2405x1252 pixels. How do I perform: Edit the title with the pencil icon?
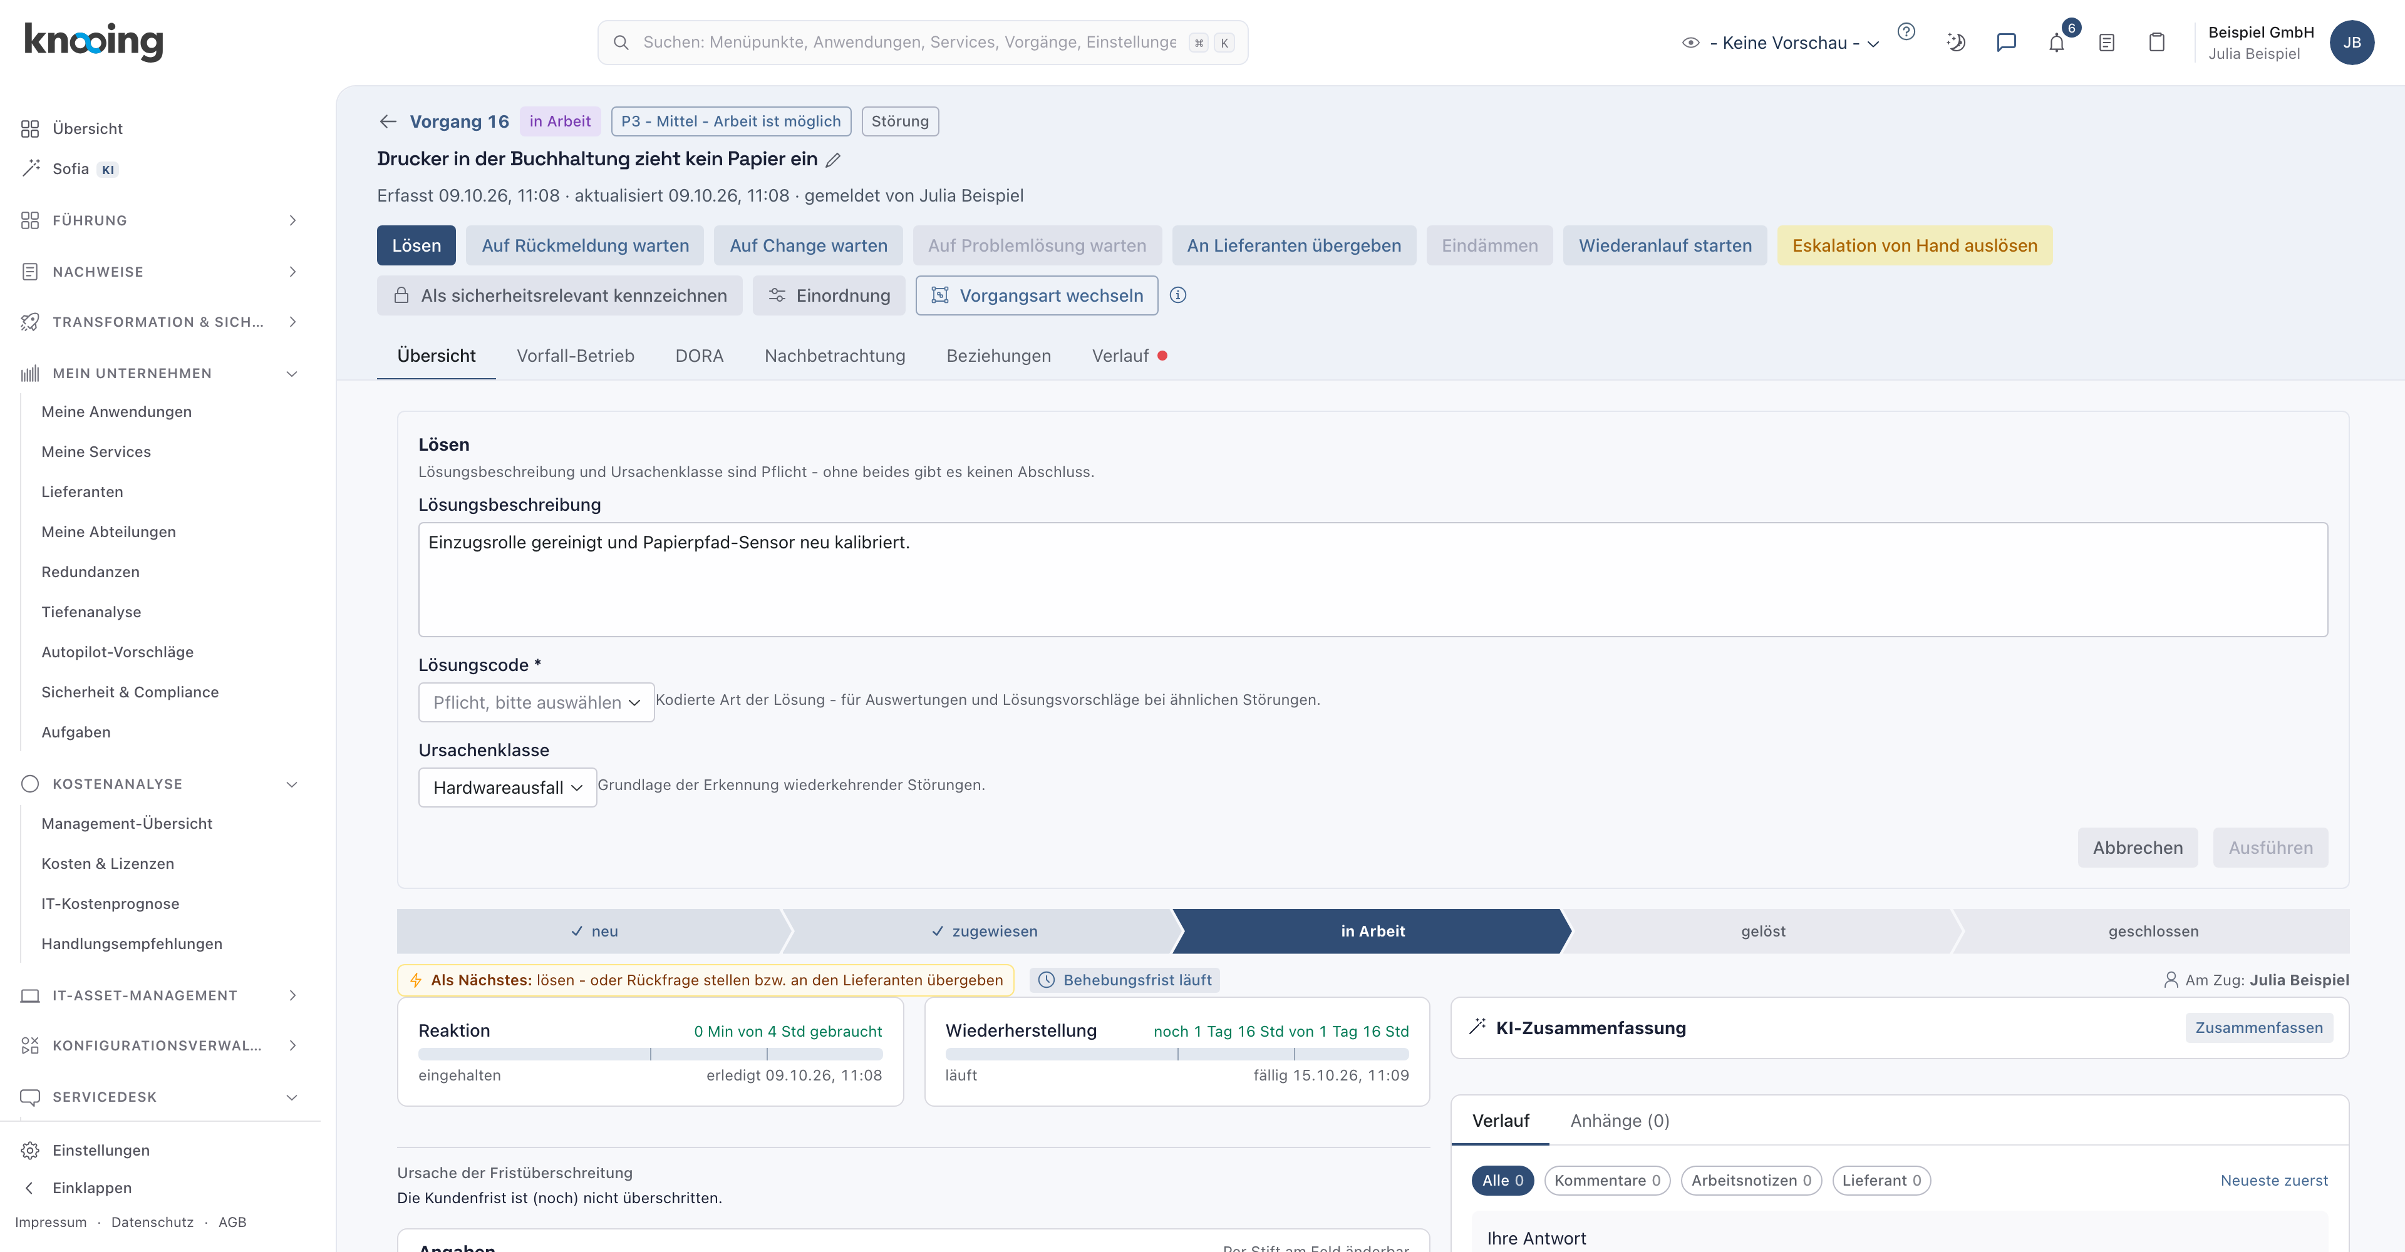[834, 160]
